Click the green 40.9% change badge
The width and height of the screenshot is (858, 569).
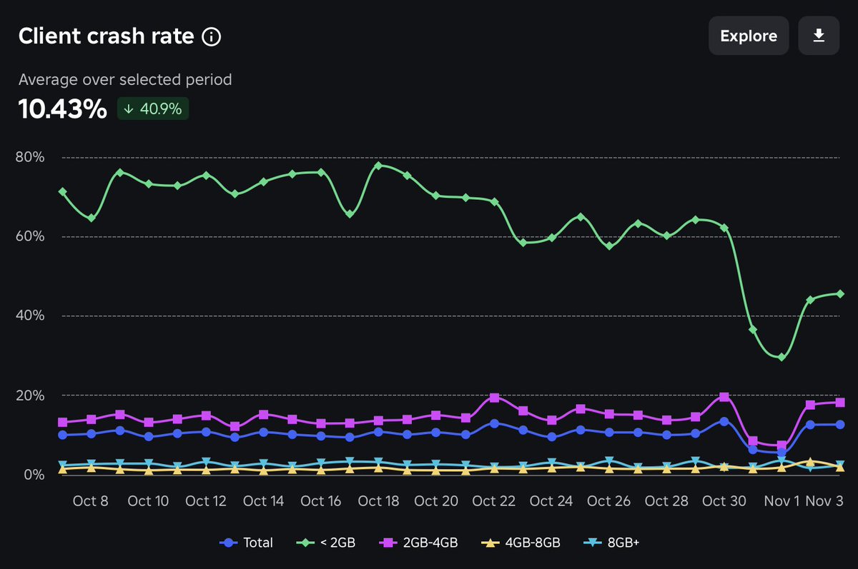pos(152,109)
